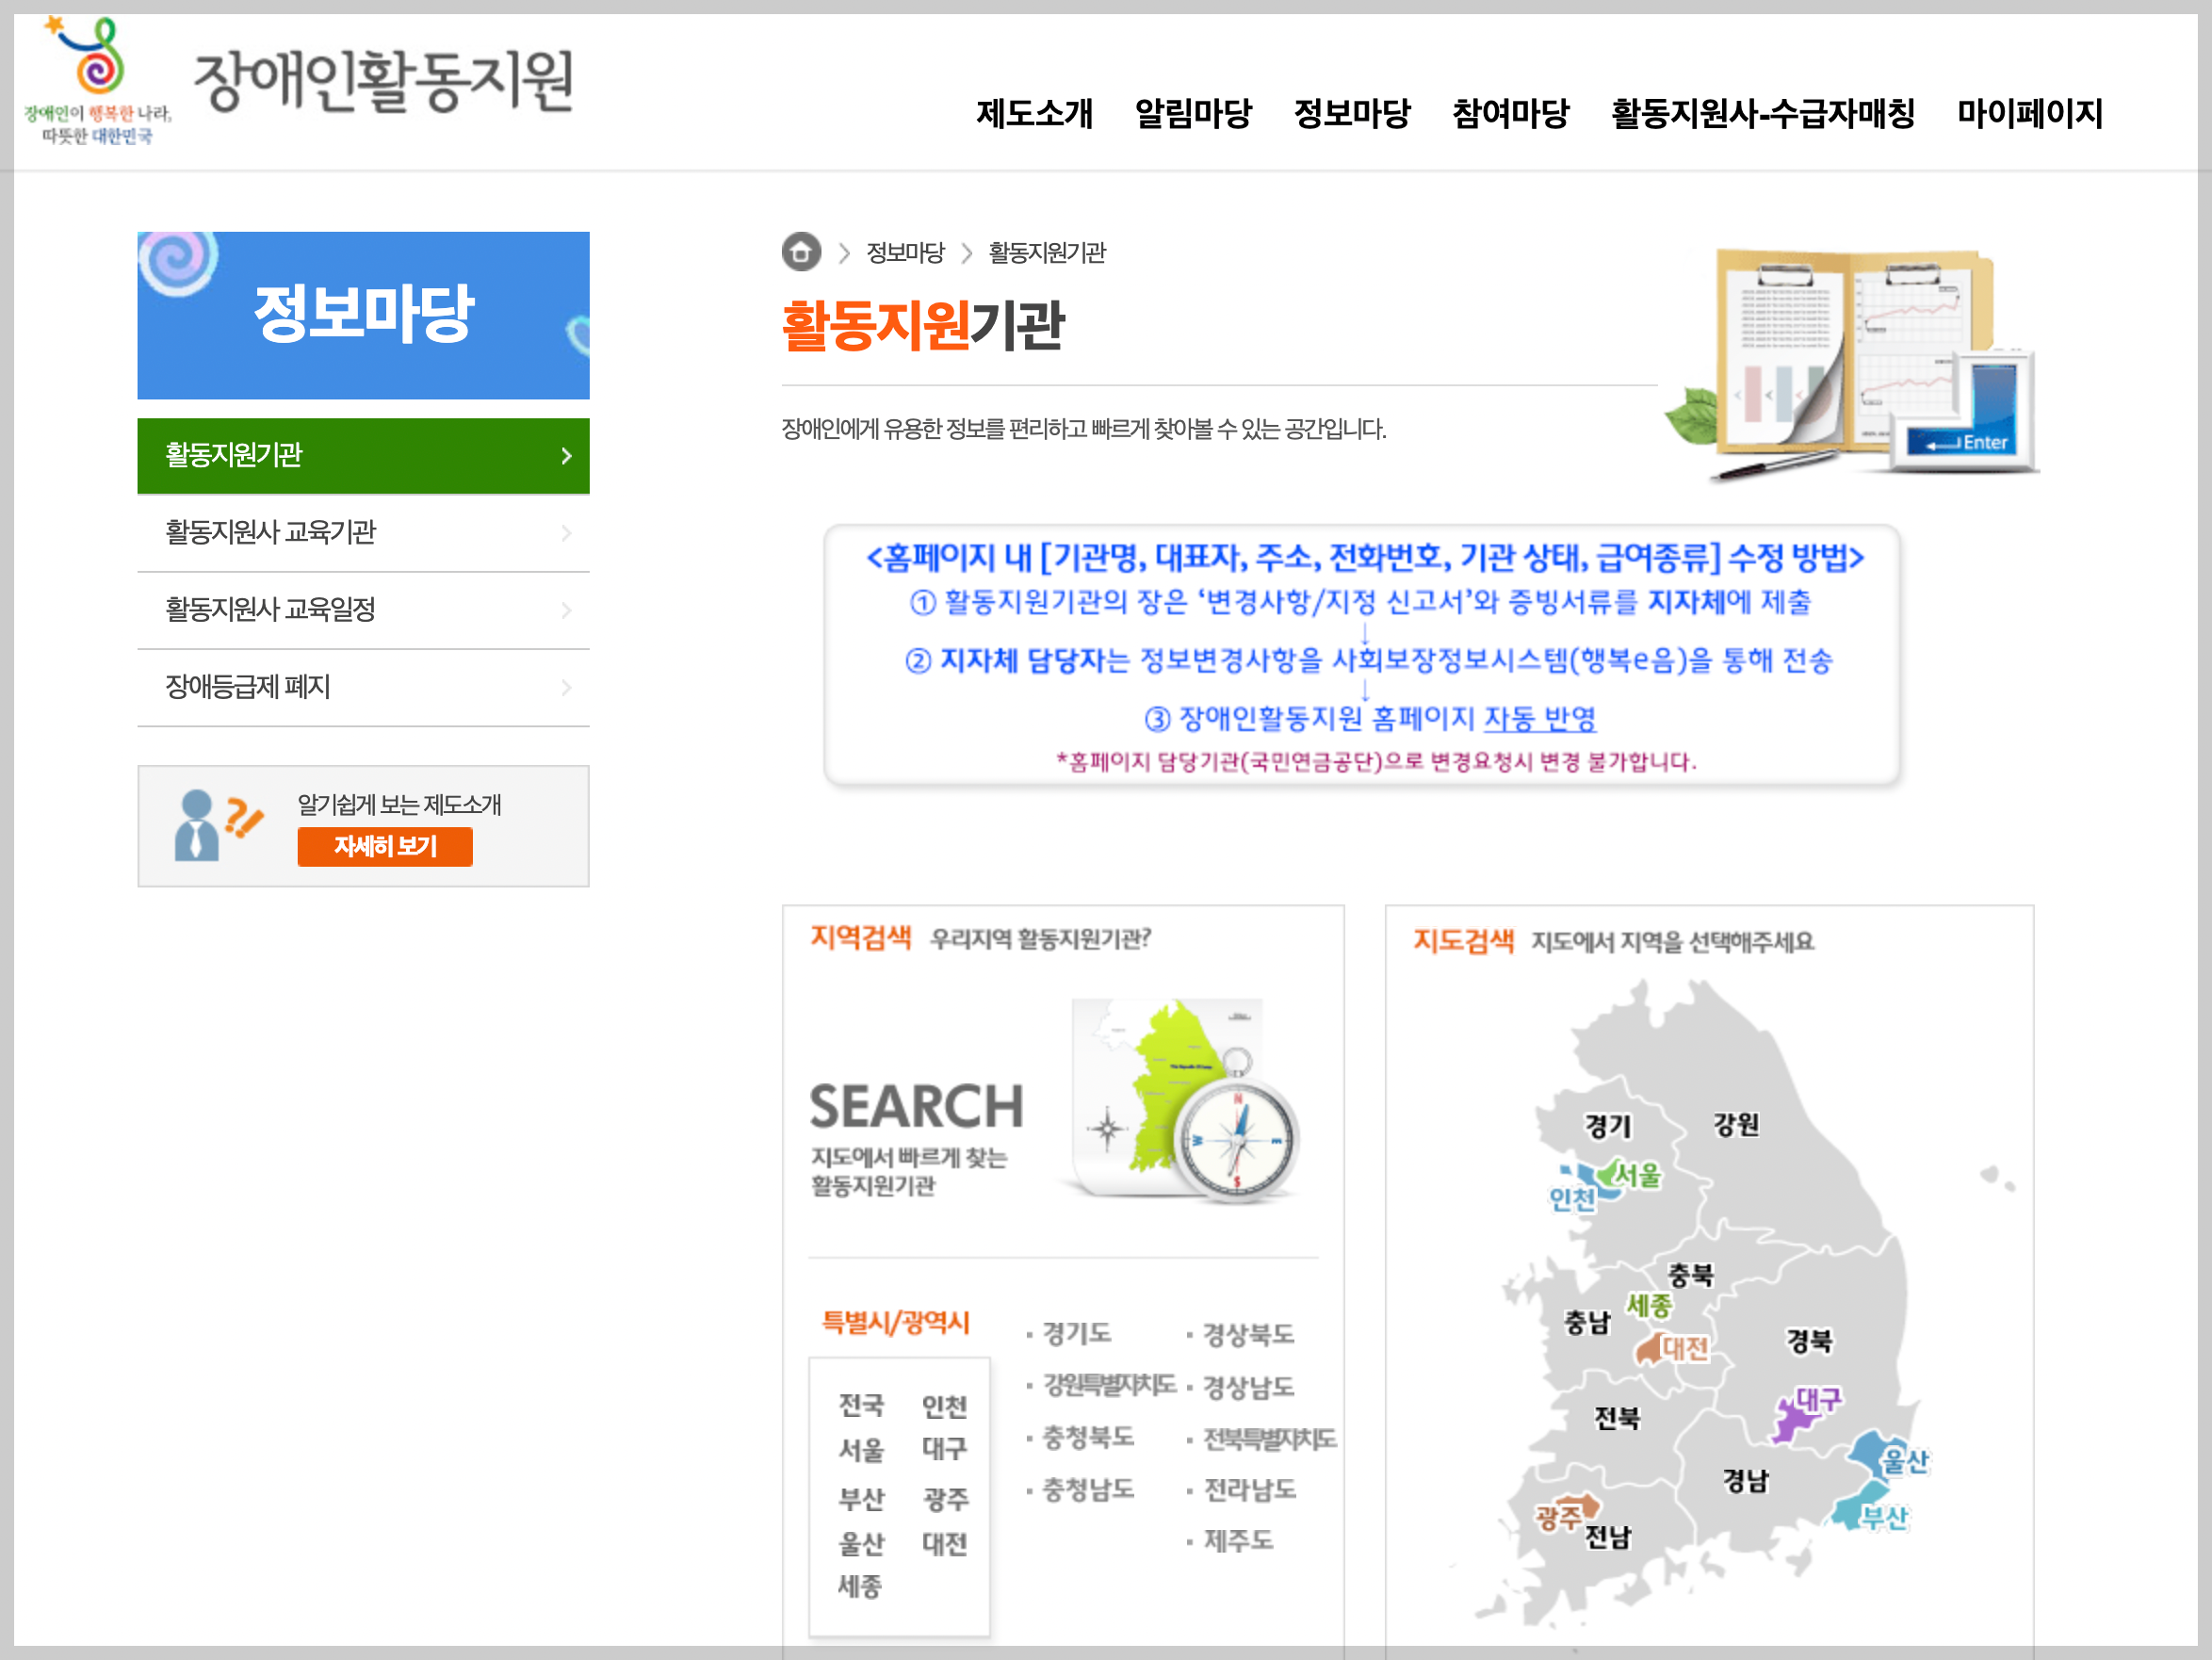Select the purple 대구 region on the map
The image size is (2212, 1660).
point(1795,1420)
